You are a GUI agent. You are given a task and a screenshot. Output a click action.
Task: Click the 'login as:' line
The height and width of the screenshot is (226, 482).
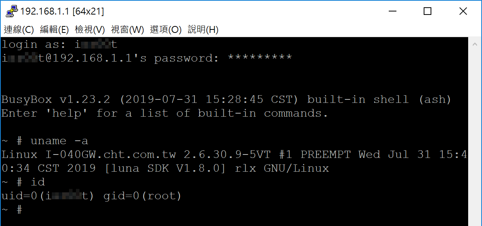coord(59,44)
